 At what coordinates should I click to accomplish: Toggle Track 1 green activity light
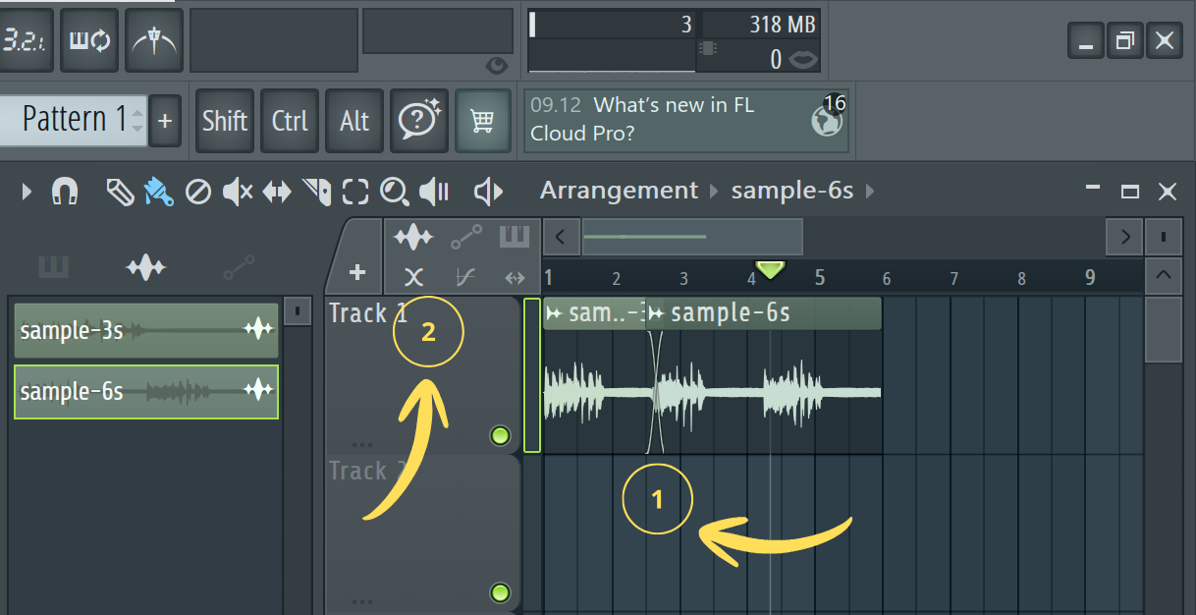coord(500,435)
